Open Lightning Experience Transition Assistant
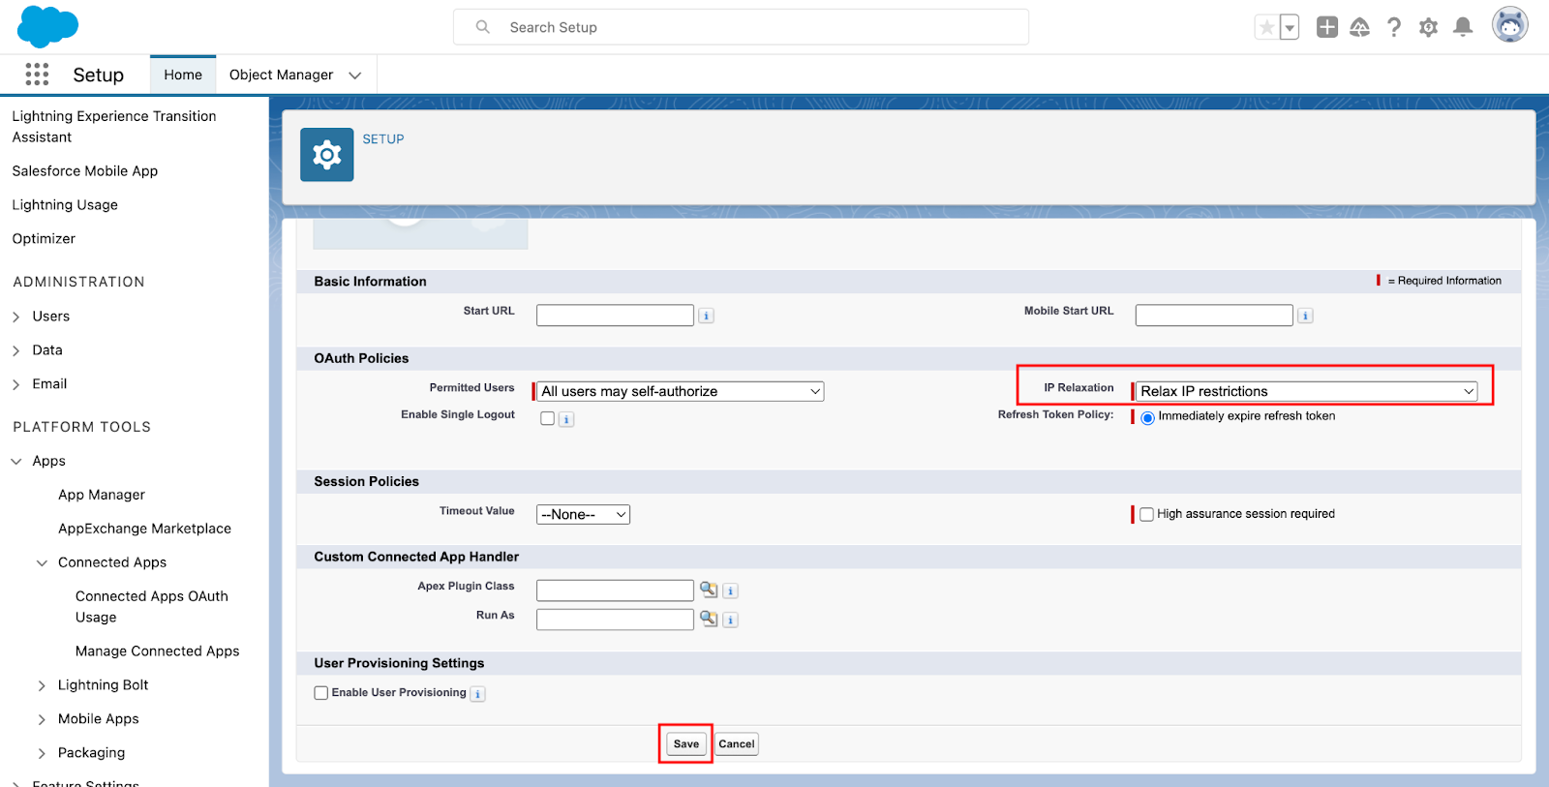This screenshot has width=1549, height=787. coord(114,127)
